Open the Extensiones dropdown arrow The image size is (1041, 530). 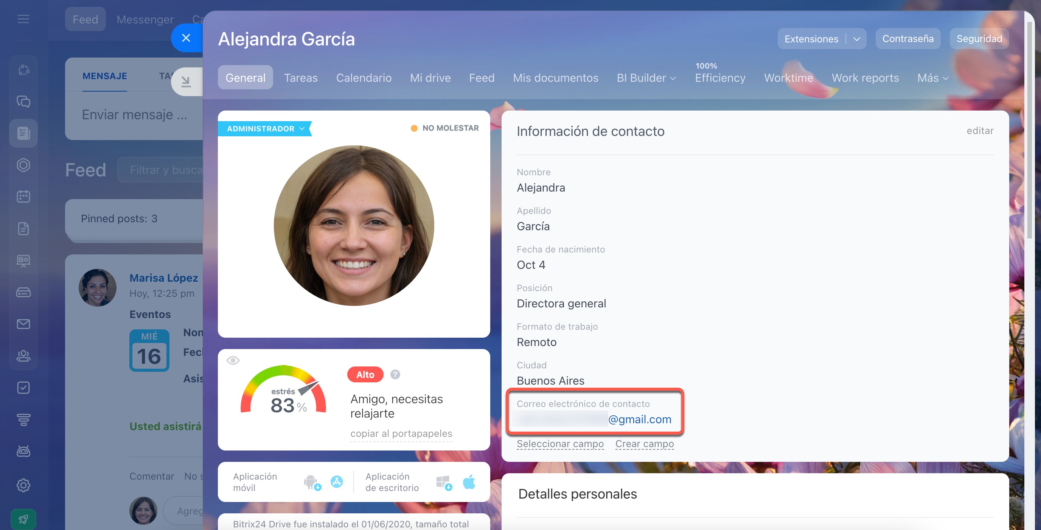856,39
